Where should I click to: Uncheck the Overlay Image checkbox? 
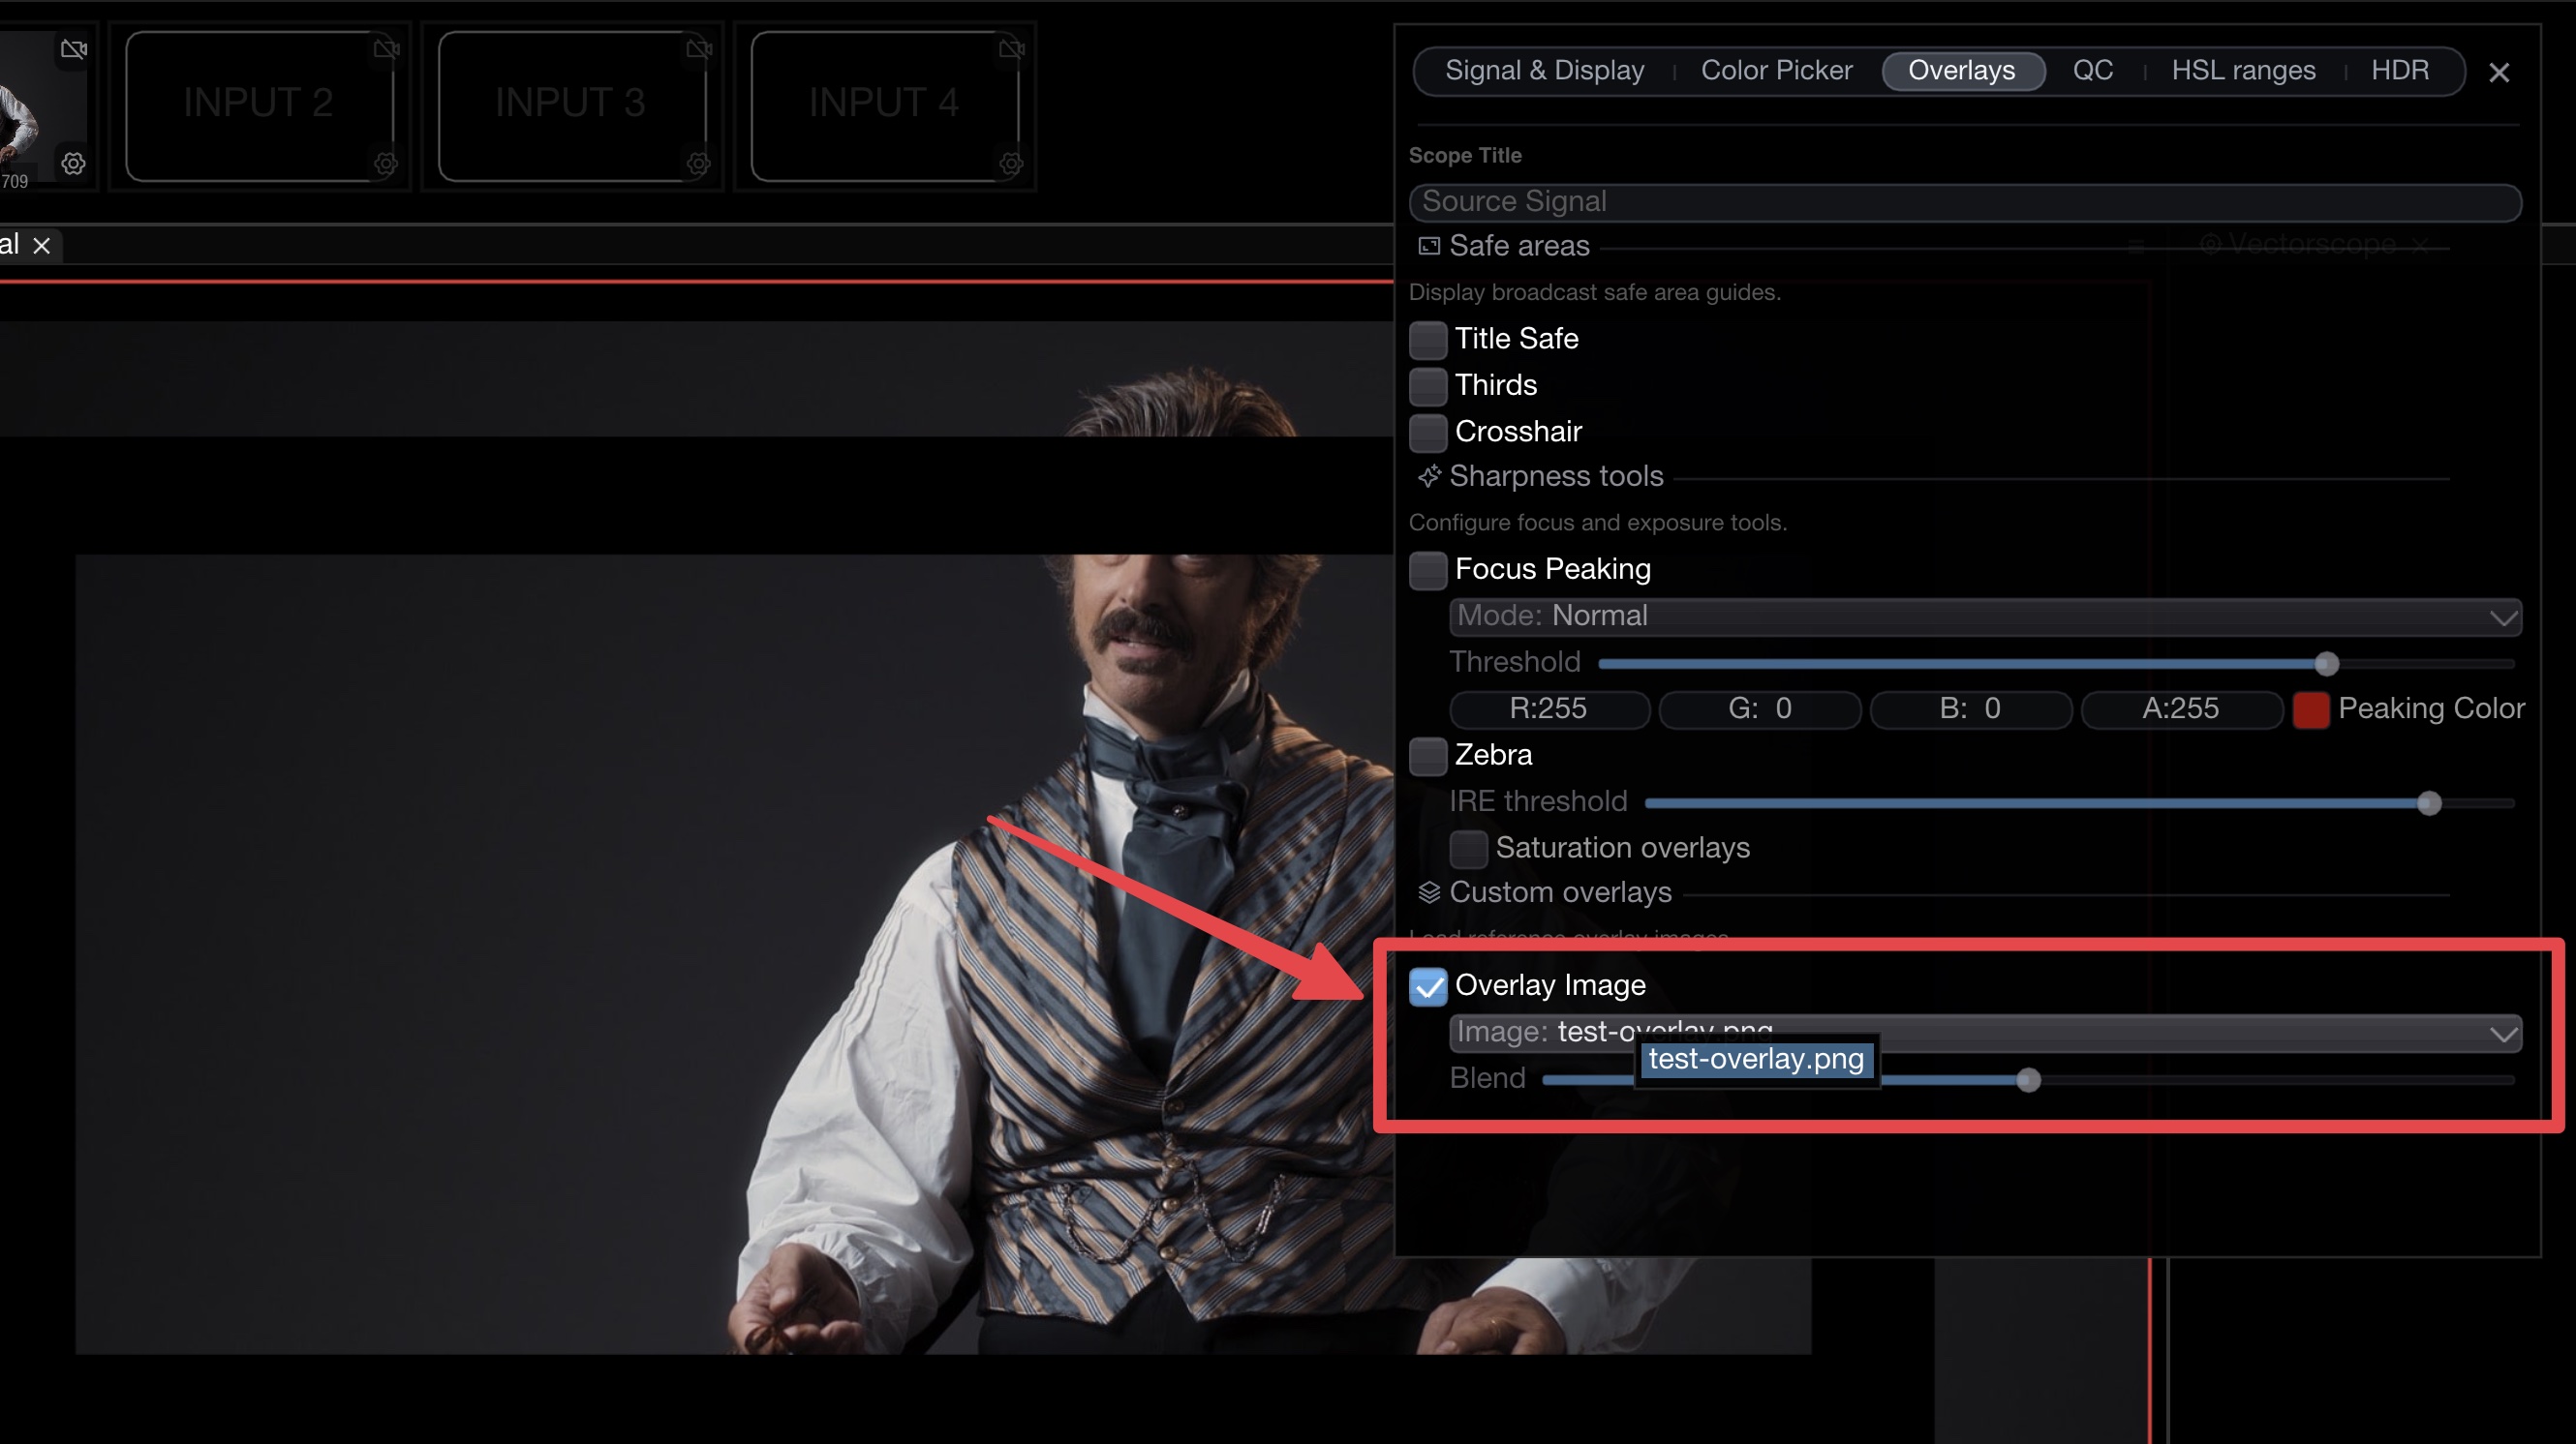[x=1427, y=986]
